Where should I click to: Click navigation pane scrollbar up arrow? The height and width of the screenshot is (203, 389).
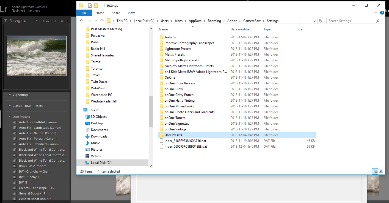point(150,28)
